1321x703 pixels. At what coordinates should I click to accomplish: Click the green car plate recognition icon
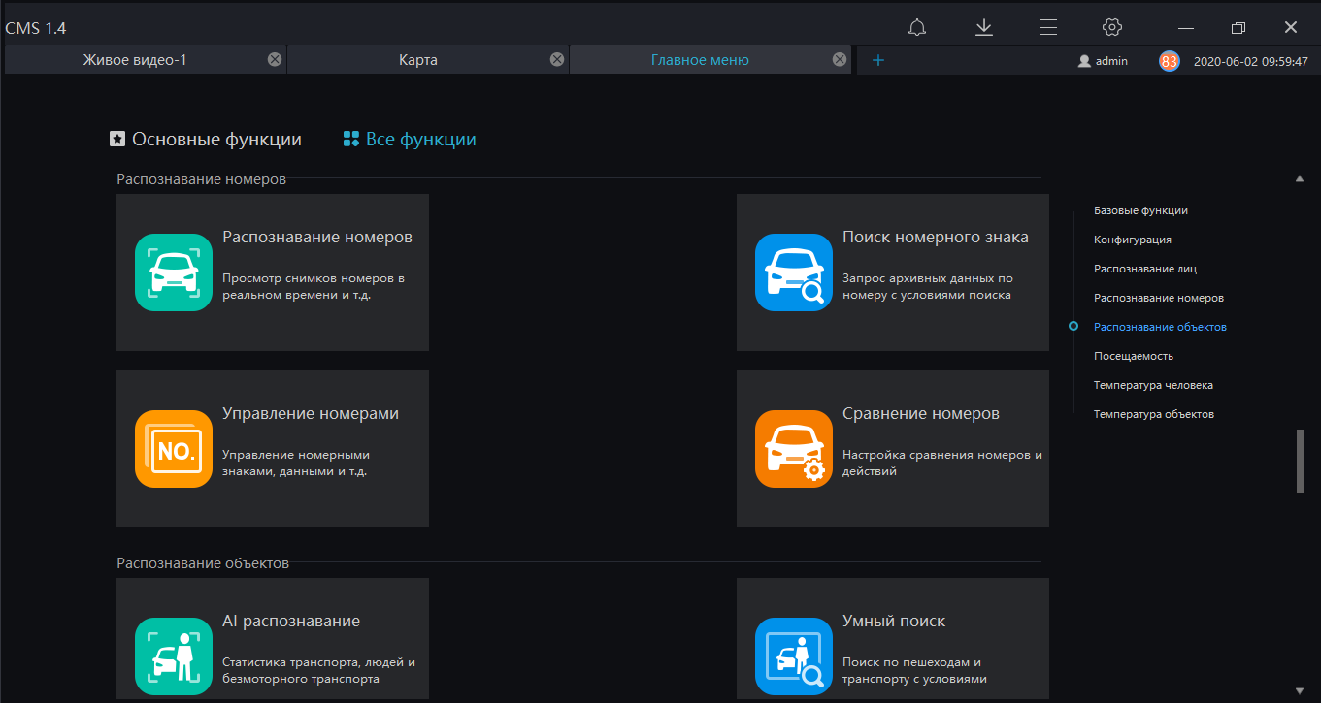point(174,272)
